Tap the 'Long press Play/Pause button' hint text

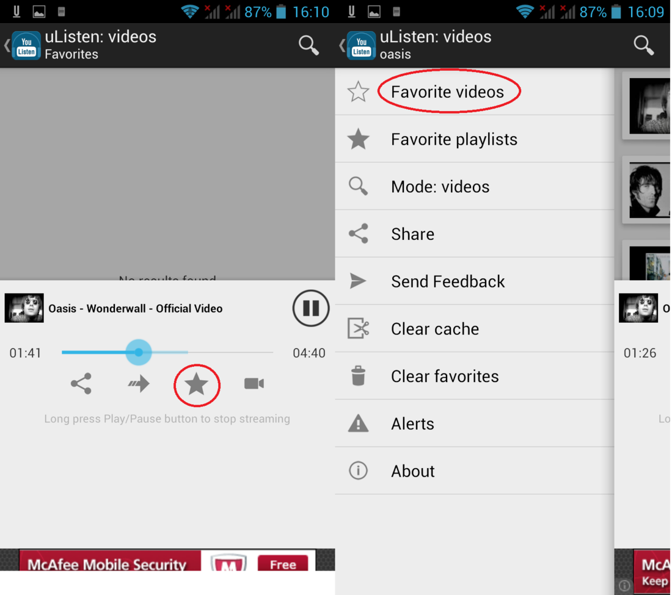167,419
